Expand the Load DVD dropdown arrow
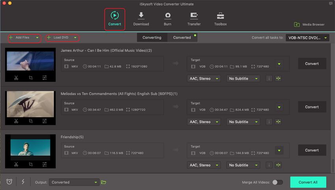335x190 pixels. [x=75, y=38]
